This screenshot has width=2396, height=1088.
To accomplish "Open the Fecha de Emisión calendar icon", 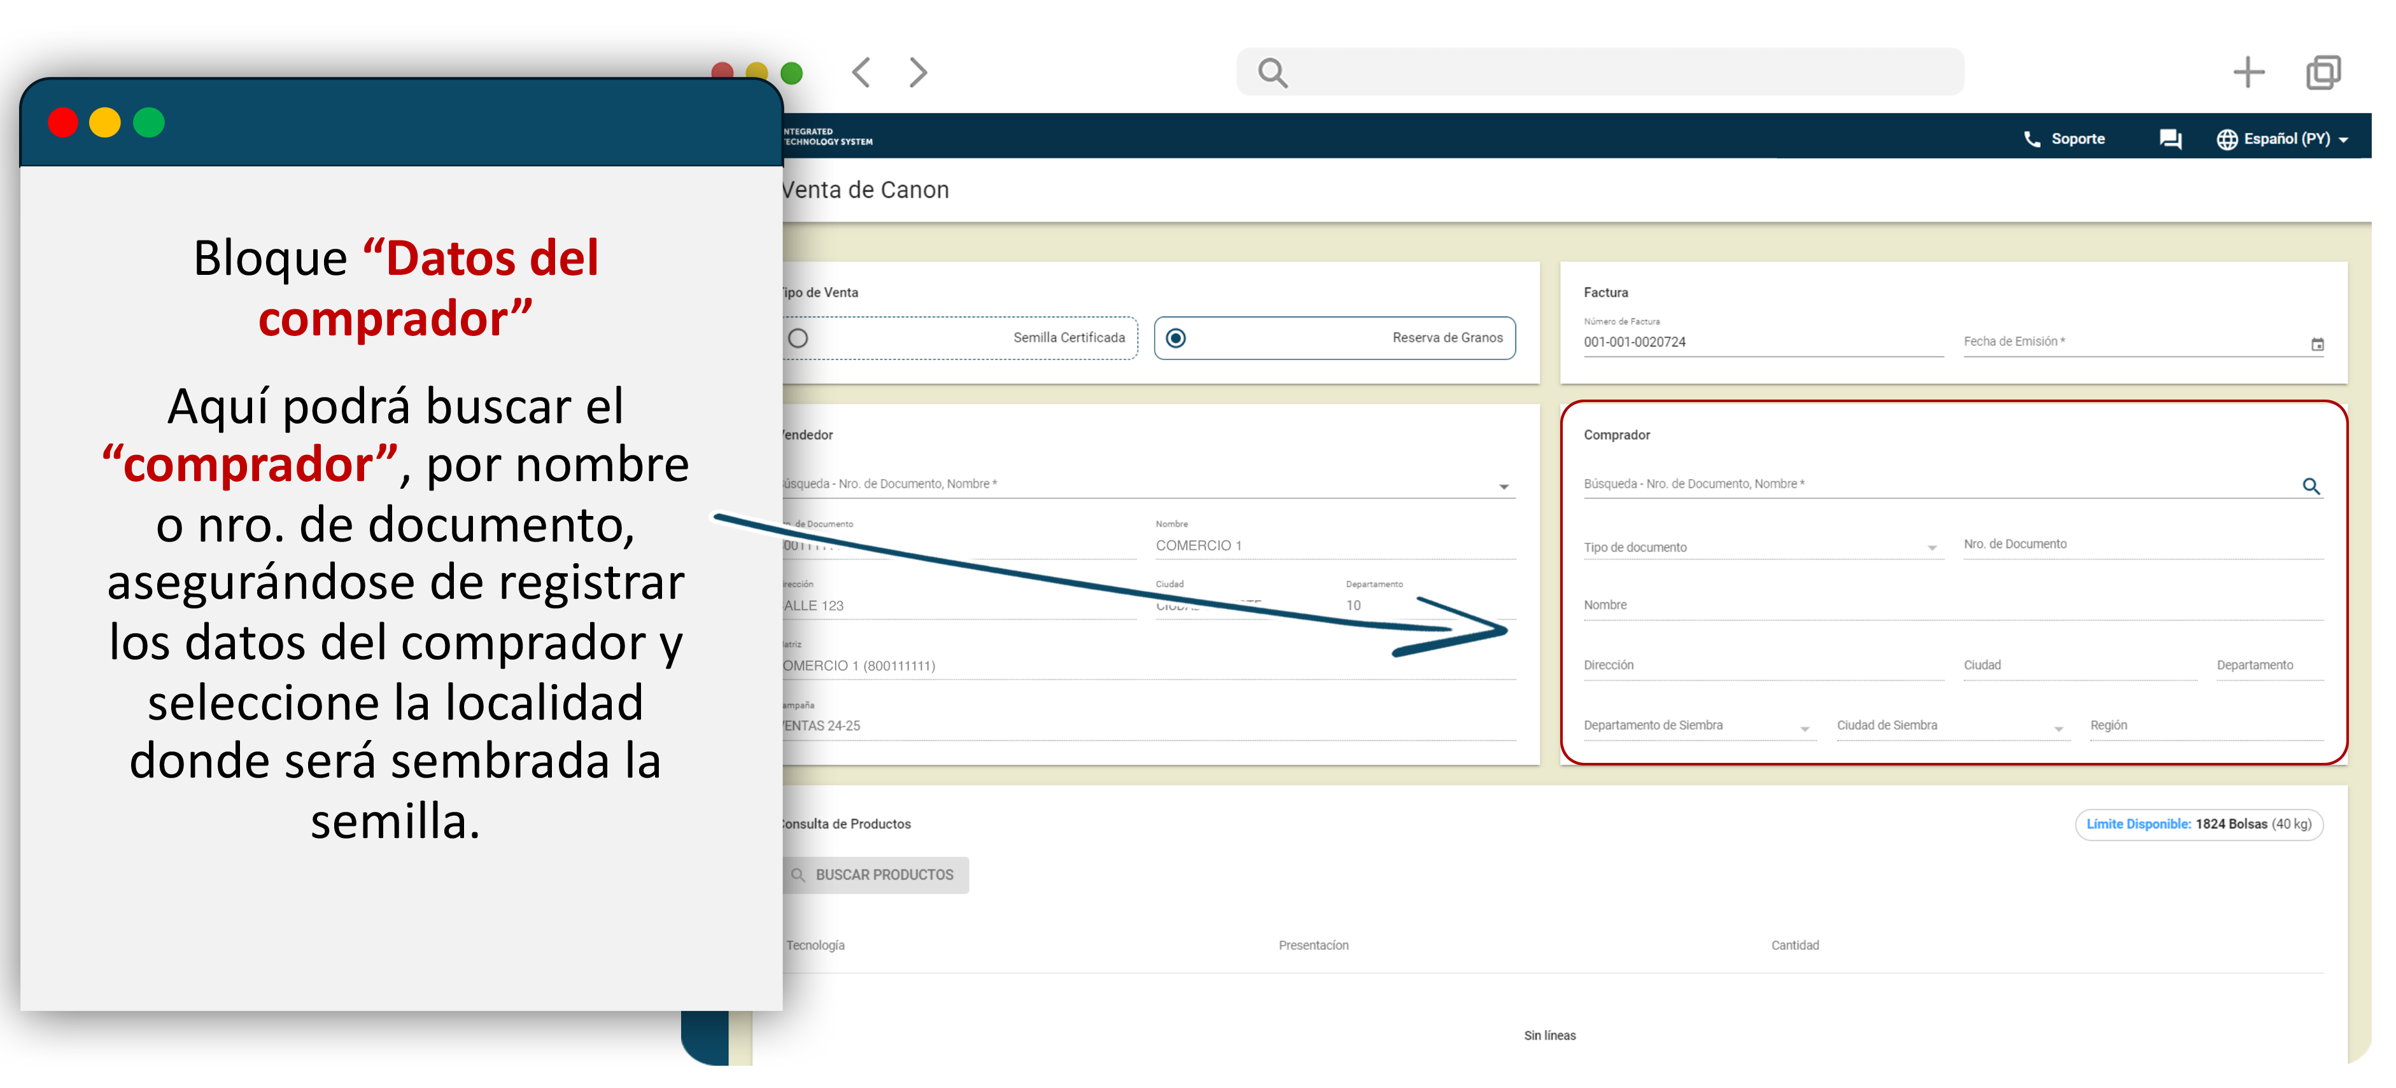I will 2317,345.
